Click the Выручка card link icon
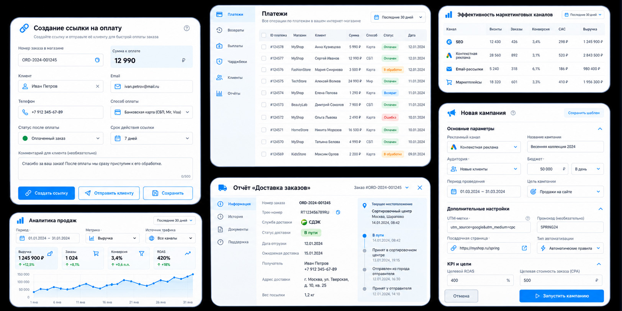Screen dimensions: 622x311 tap(50, 254)
